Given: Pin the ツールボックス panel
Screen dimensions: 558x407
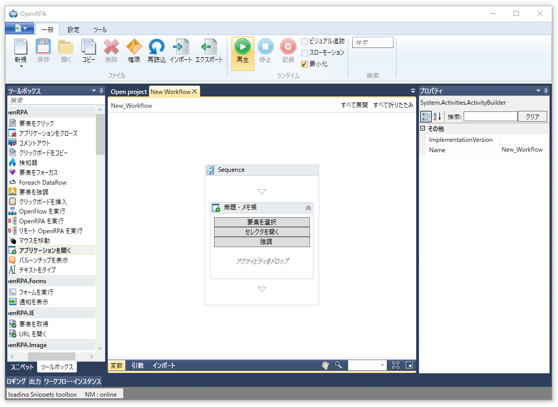Looking at the screenshot, I should pos(102,91).
